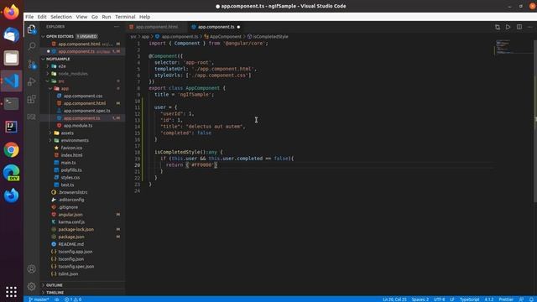This screenshot has width=537, height=302.
Task: Open package.json in explorer
Action: pyautogui.click(x=70, y=237)
